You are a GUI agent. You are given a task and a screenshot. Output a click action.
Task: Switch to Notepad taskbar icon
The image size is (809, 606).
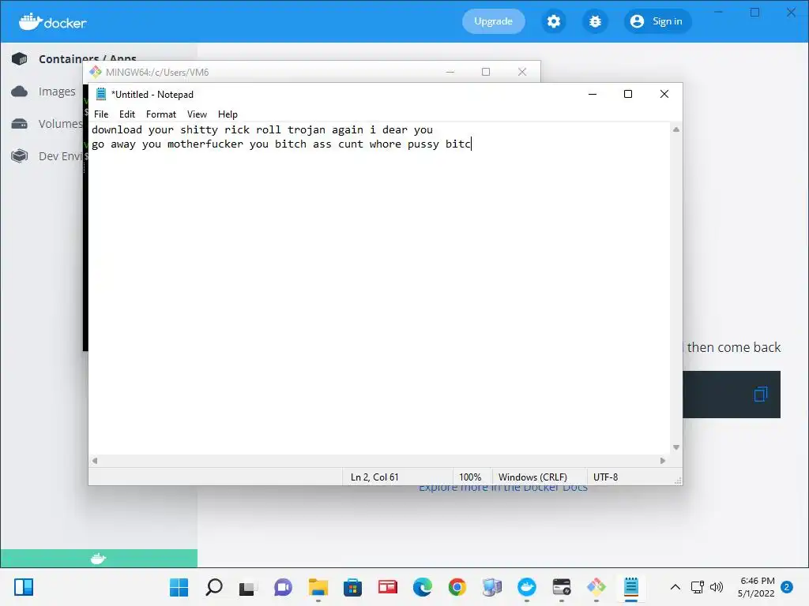click(x=631, y=587)
